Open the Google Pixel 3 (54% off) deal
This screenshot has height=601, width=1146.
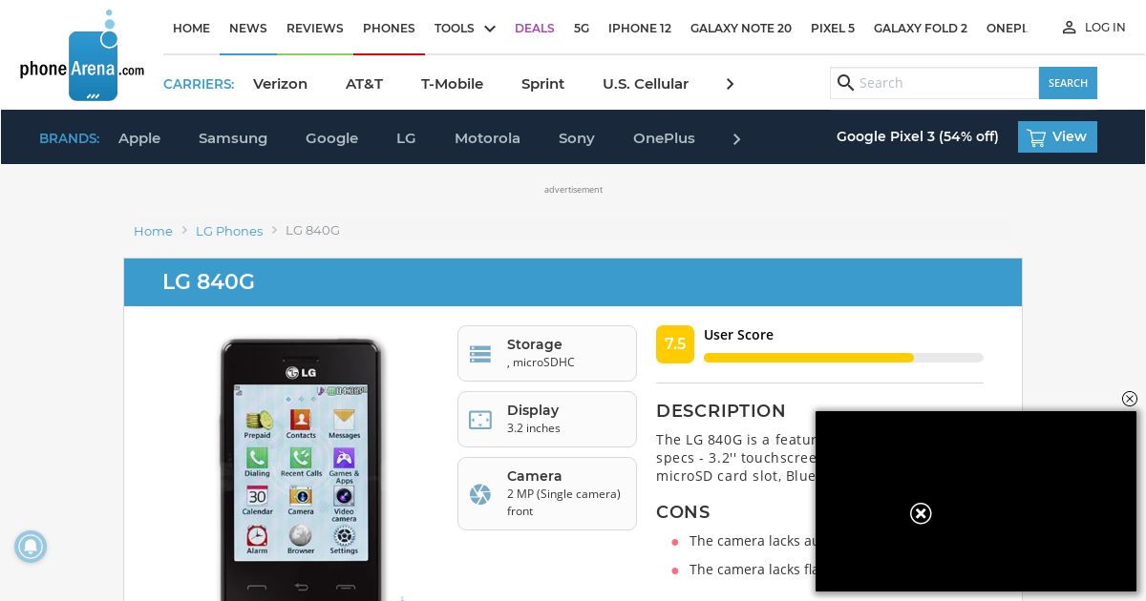[x=918, y=136]
